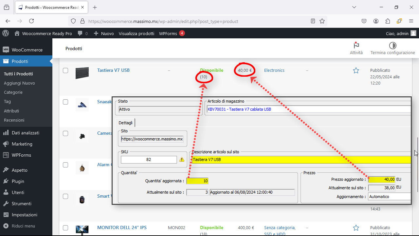
Task: Open Firefox Pocket save icon
Action: click(364, 21)
